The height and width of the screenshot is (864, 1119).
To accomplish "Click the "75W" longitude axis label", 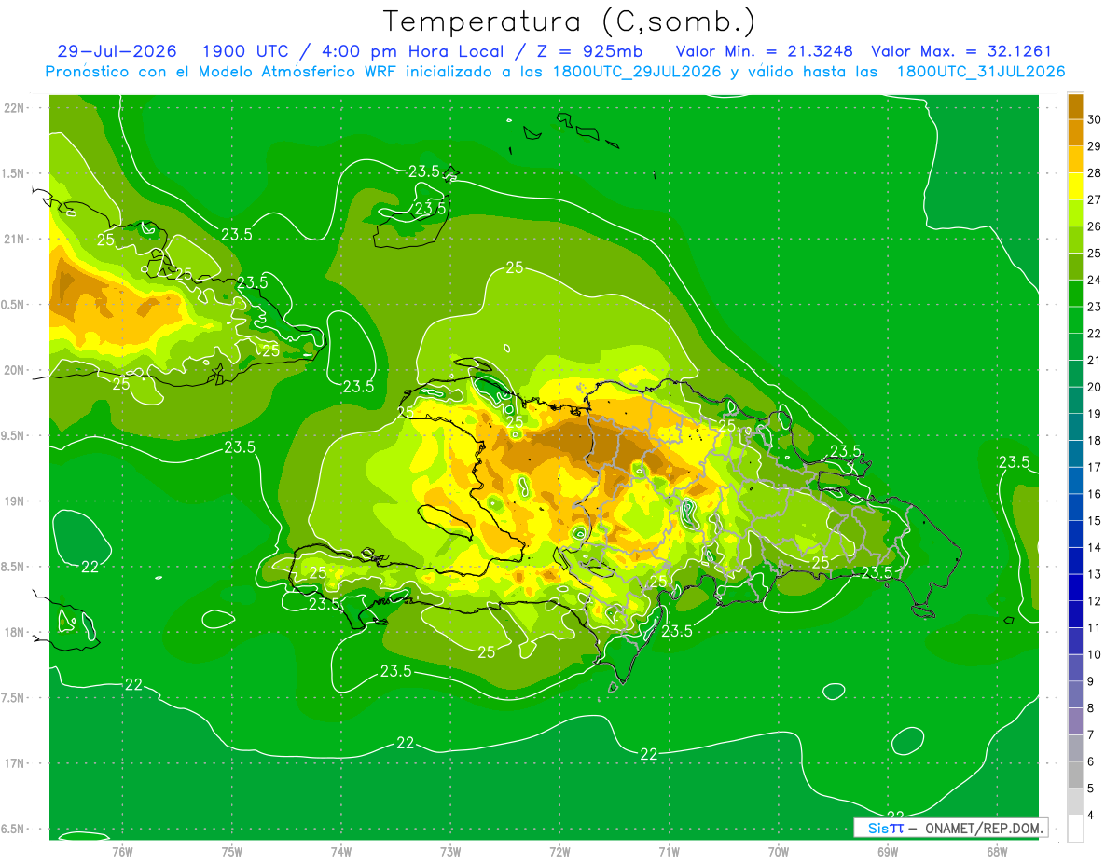I will (232, 851).
